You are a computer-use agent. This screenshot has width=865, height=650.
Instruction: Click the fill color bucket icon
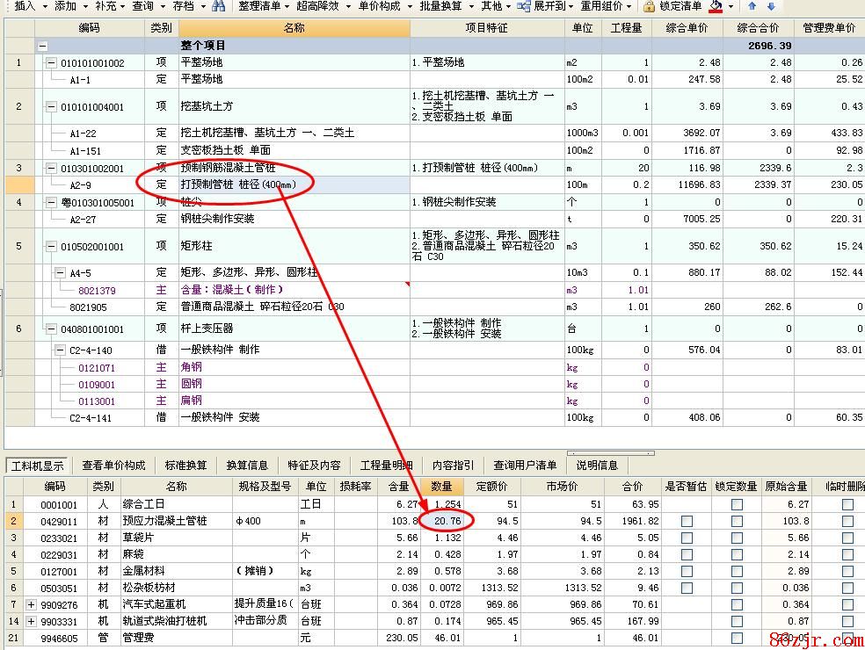[x=716, y=6]
